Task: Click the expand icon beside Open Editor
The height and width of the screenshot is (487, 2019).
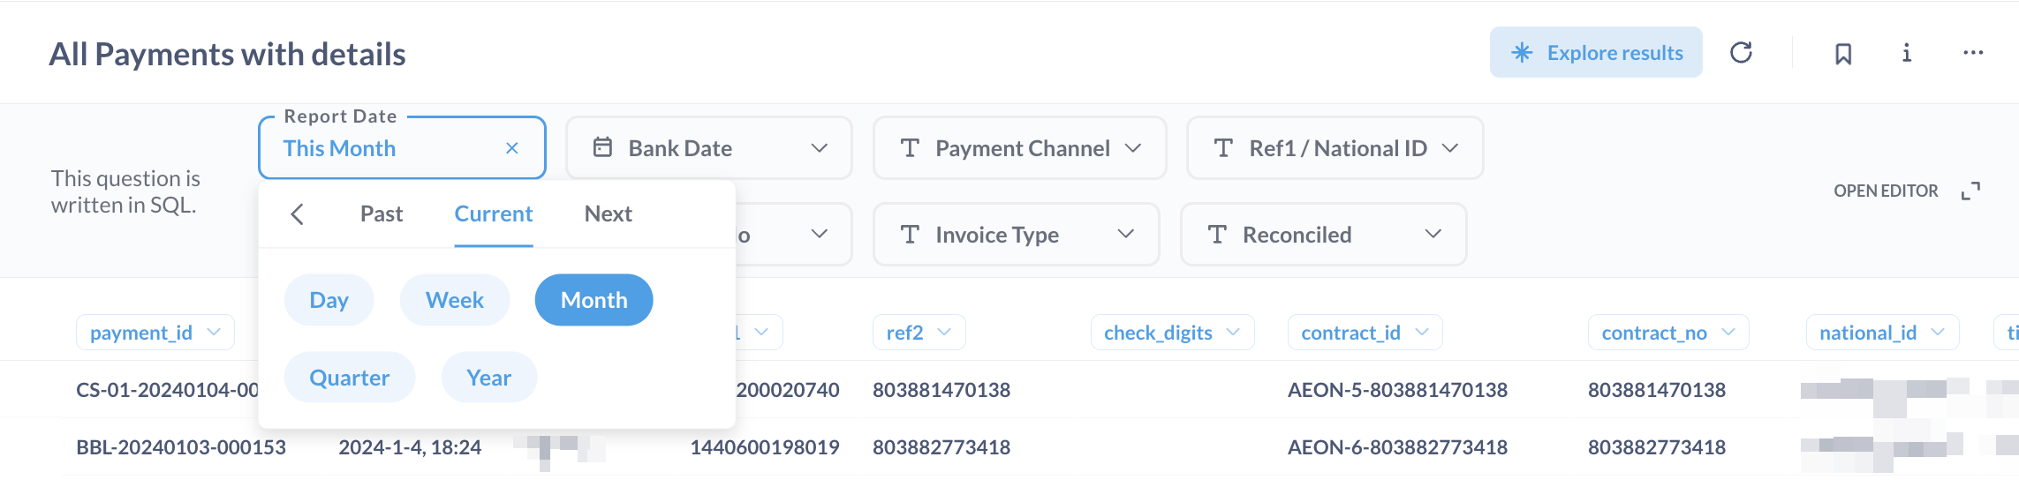Action: 1970,191
